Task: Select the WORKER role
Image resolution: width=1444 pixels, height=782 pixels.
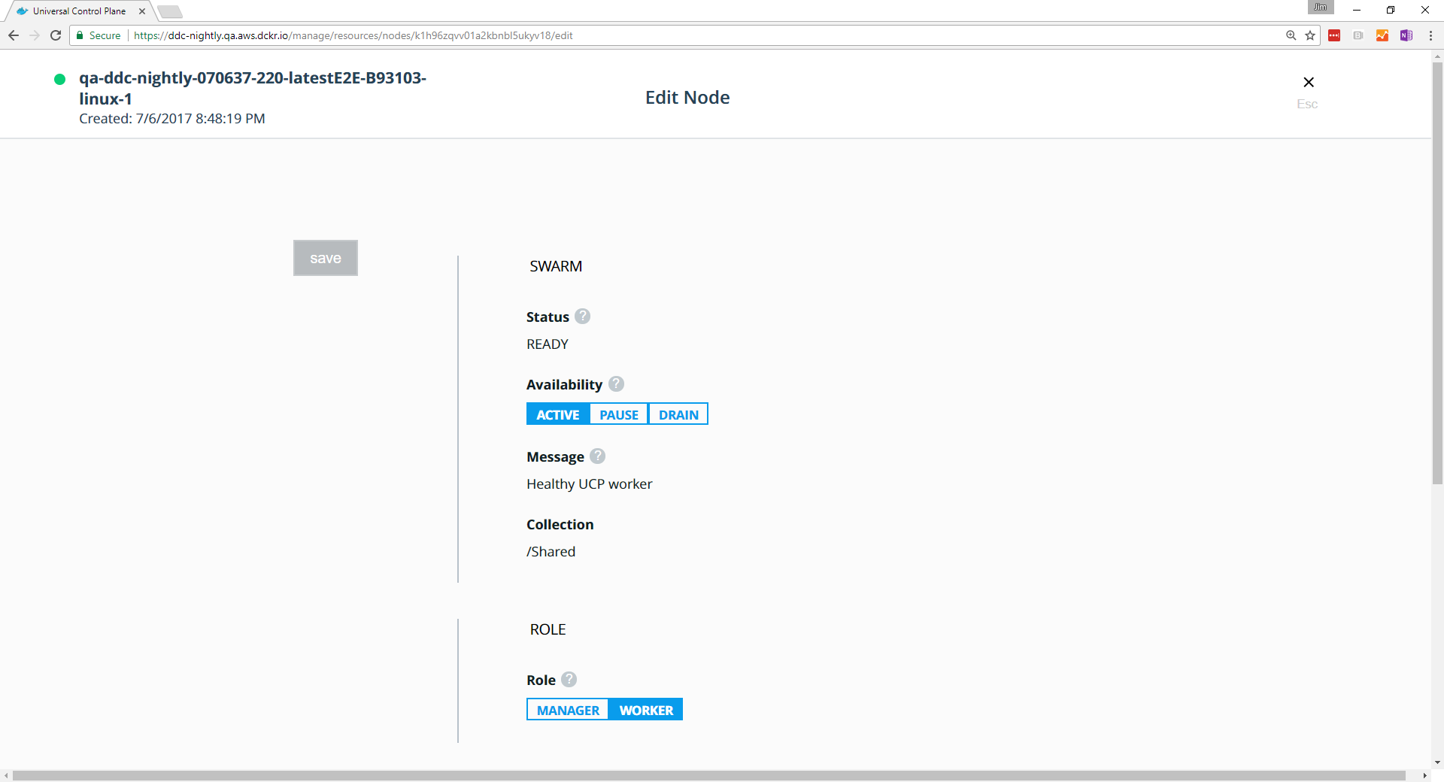Action: click(x=645, y=710)
